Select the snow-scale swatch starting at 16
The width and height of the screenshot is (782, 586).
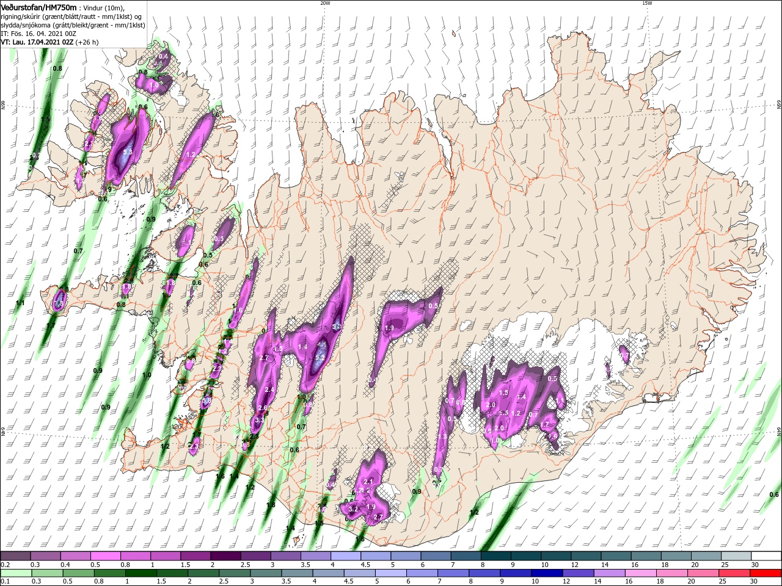[646, 555]
